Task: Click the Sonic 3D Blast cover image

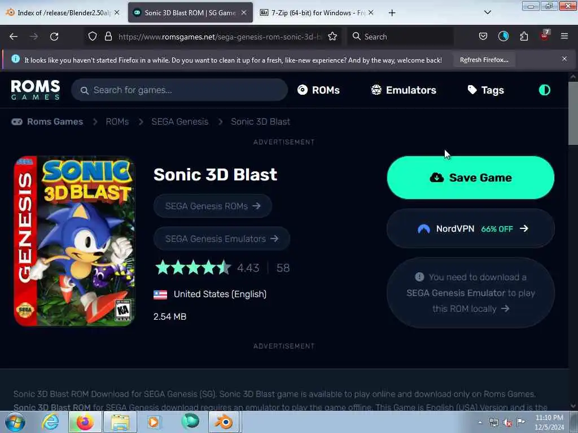Action: pos(74,241)
